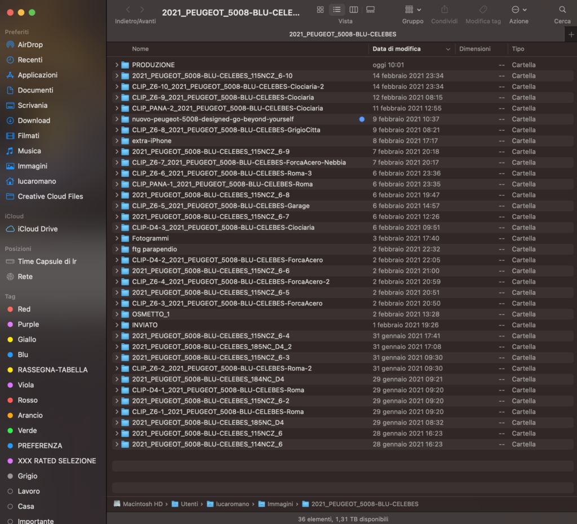Expand the PRODUZIONE folder
This screenshot has width=577, height=524.
point(117,65)
